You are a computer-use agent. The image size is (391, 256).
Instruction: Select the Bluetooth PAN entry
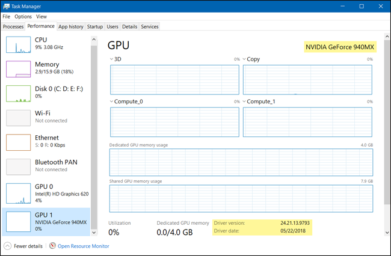point(46,167)
